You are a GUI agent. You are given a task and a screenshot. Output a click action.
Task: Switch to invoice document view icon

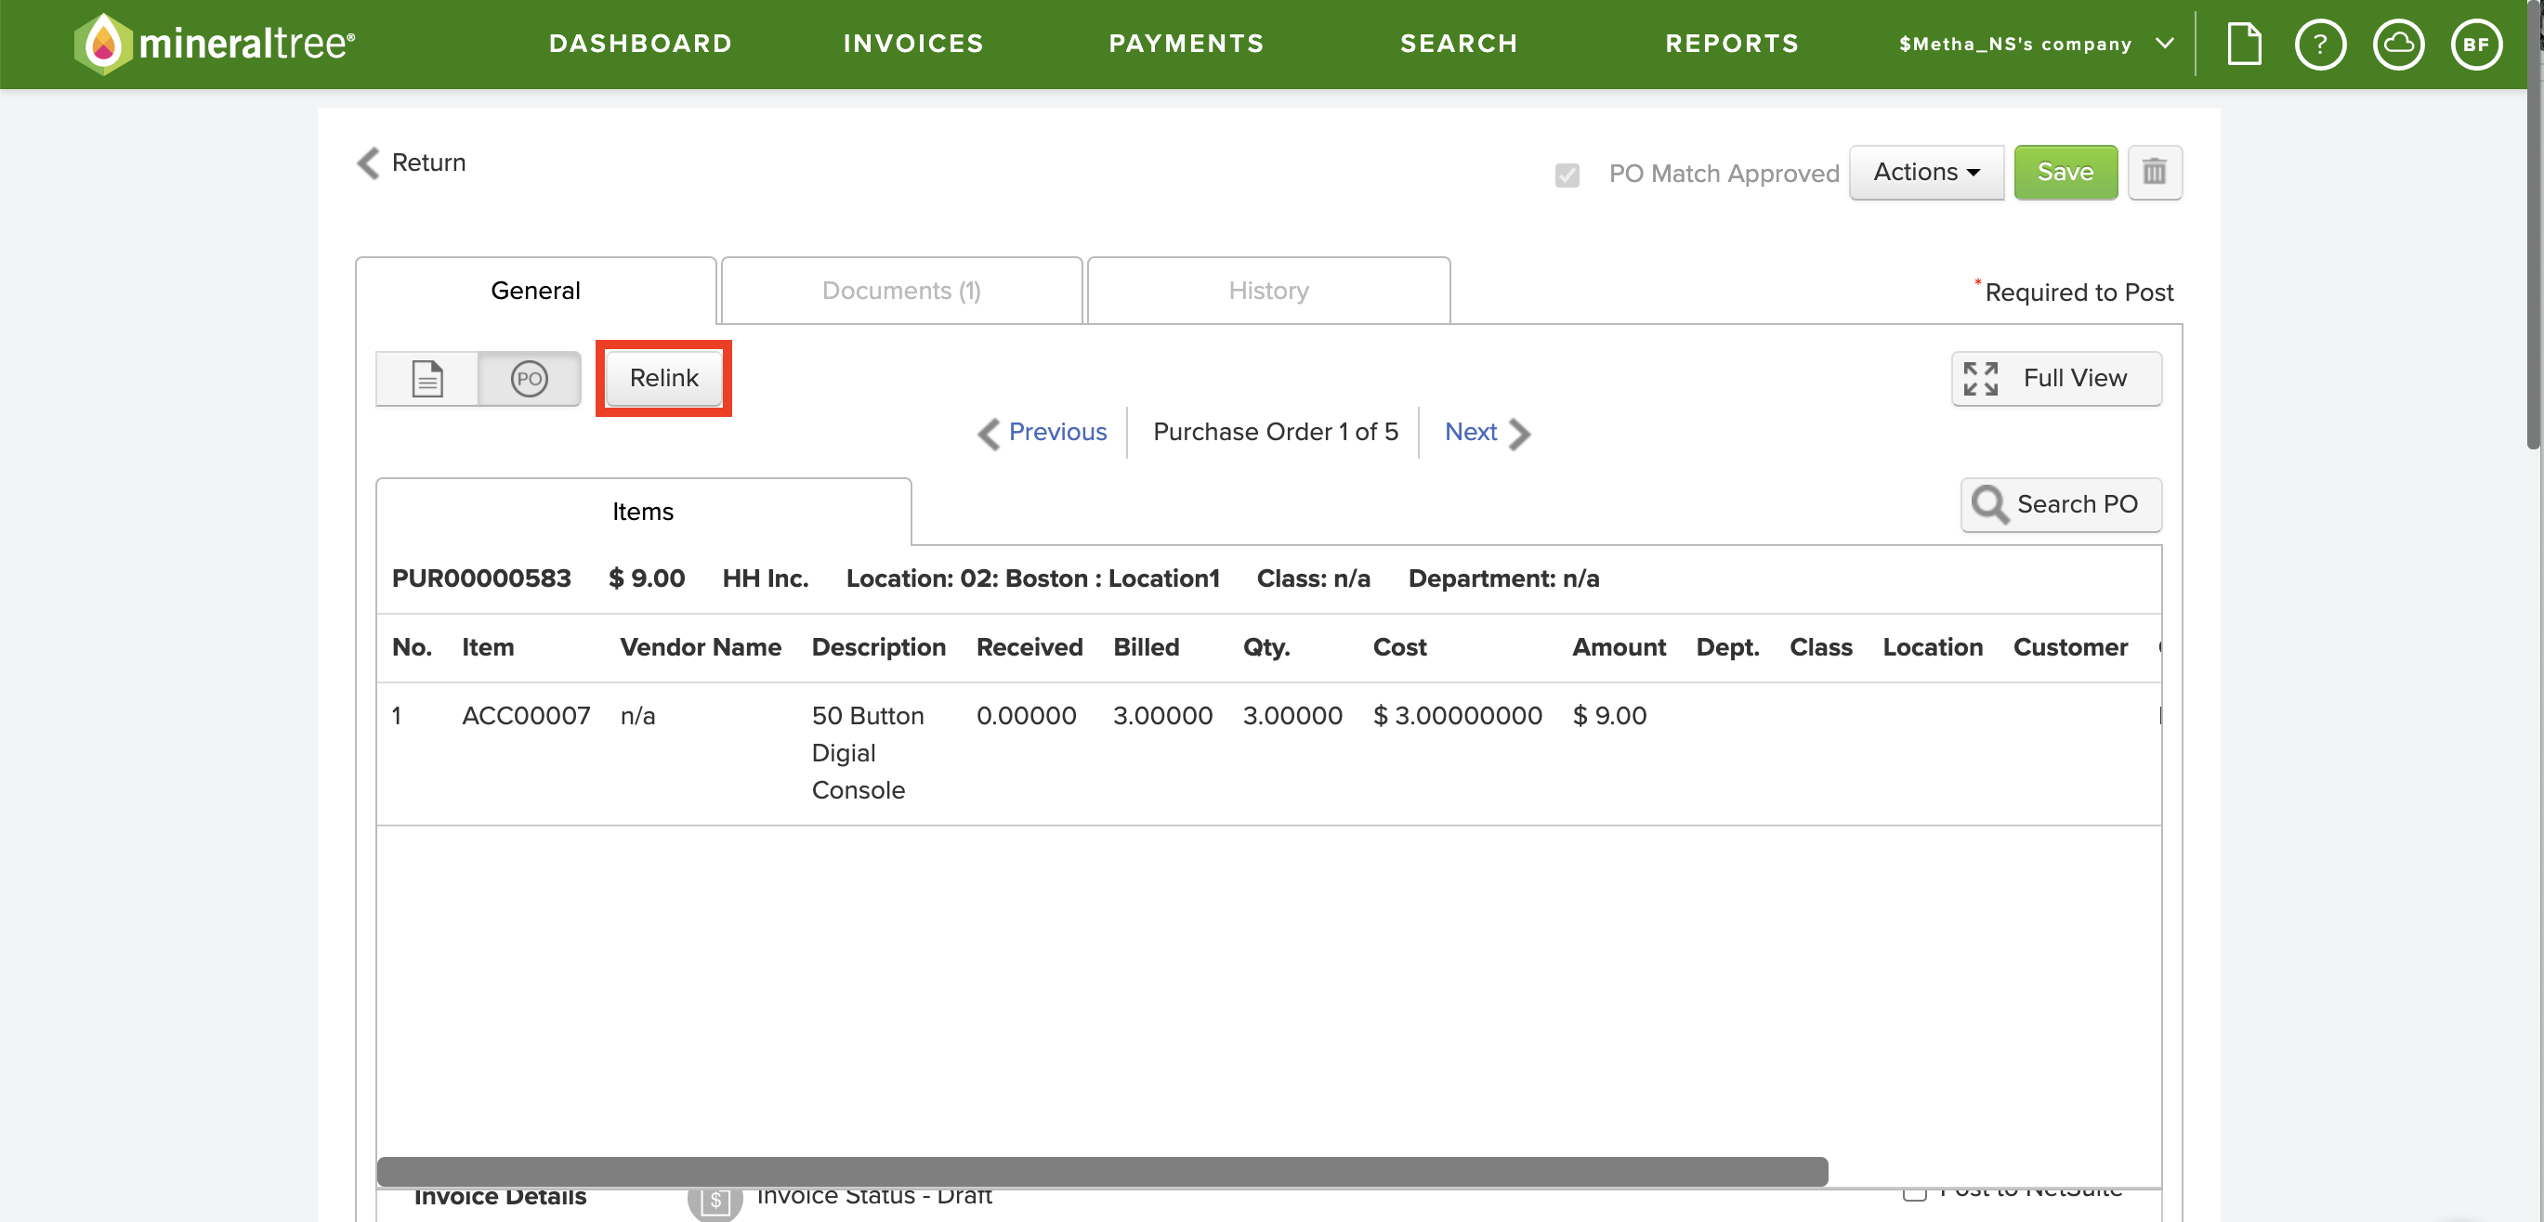[426, 379]
